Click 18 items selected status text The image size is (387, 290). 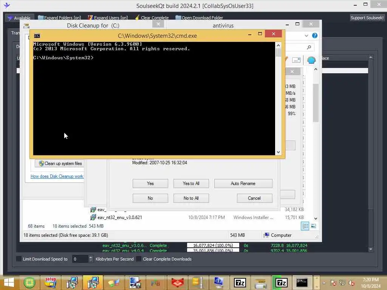(70, 226)
